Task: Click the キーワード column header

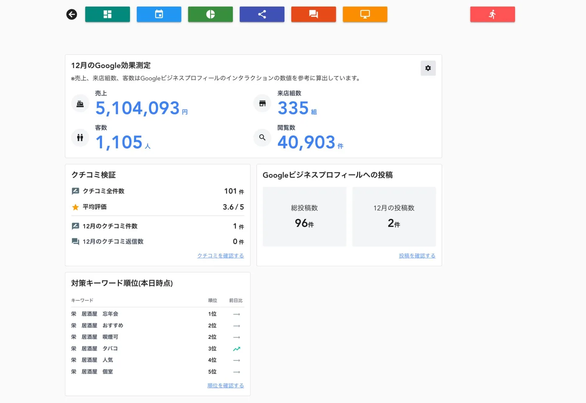Action: 82,301
